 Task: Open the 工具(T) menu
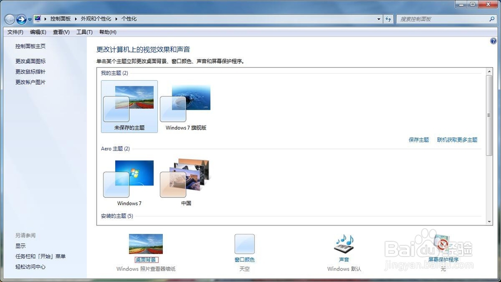[84, 32]
